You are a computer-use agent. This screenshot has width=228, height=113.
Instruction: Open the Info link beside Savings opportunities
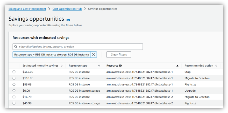point(68,20)
